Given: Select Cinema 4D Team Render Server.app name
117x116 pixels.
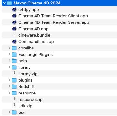Looking at the screenshot, I should coord(54,22).
